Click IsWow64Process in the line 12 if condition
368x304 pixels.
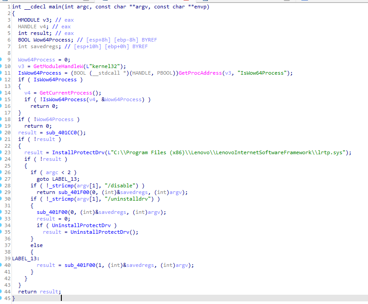click(x=55, y=80)
